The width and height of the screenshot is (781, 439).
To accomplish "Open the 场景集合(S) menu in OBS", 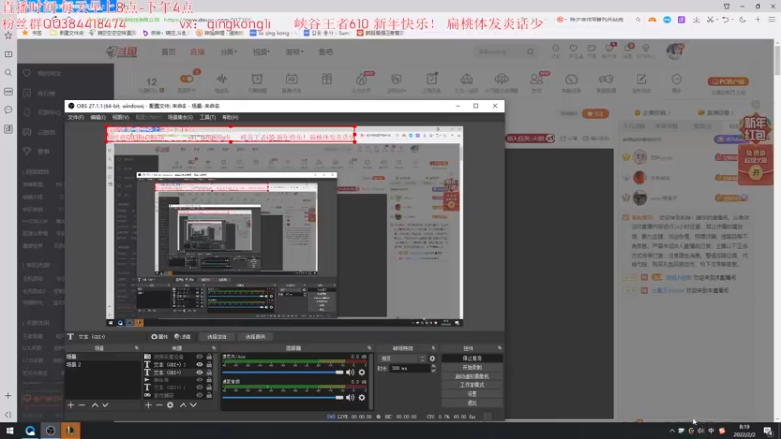I will tap(181, 117).
